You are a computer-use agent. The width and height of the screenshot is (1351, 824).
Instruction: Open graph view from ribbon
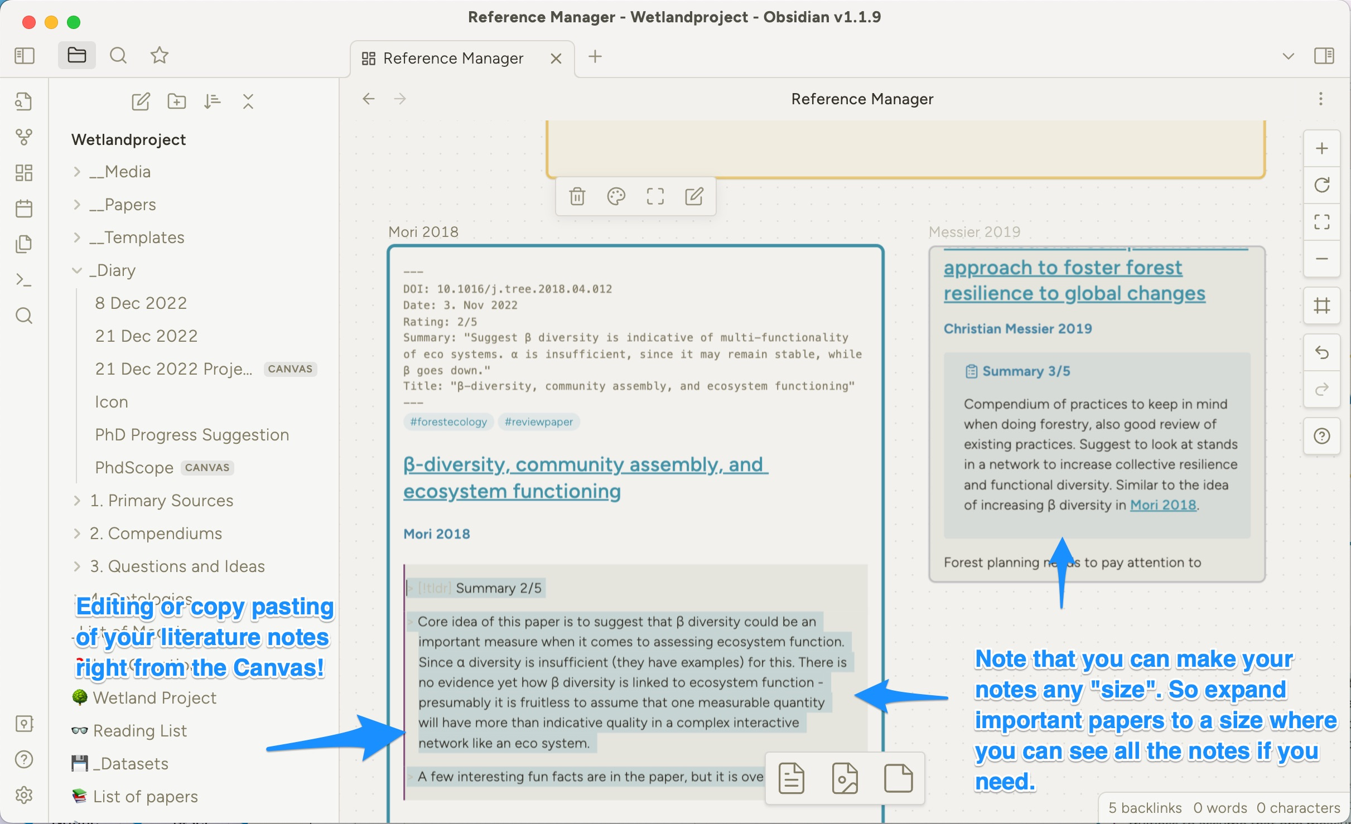pos(24,137)
